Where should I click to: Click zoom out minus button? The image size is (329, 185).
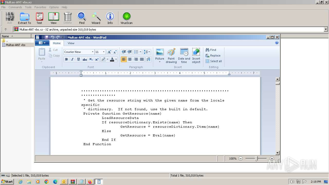241,159
